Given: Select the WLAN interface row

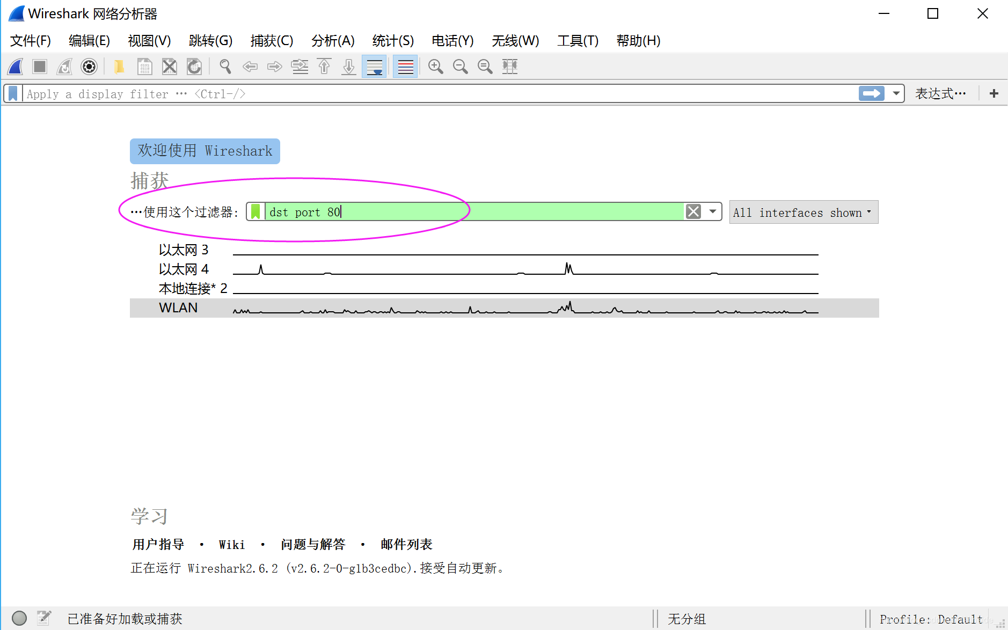Looking at the screenshot, I should [504, 308].
